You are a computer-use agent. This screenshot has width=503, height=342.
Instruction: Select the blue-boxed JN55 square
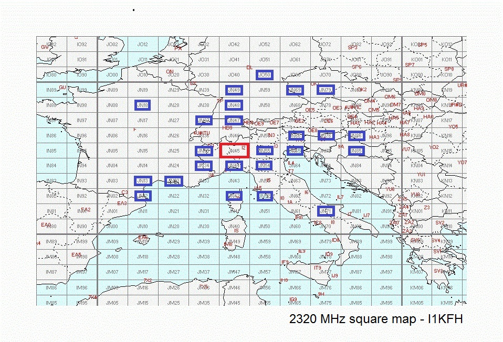(x=265, y=151)
